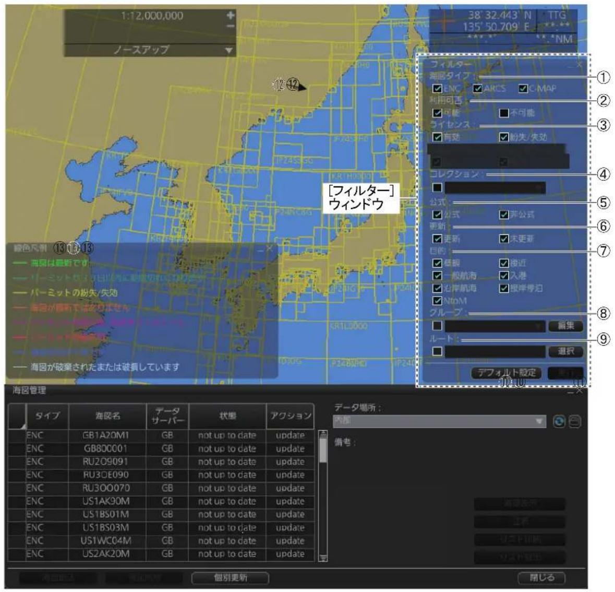
Task: Click the 個別更新 button
Action: [x=230, y=578]
